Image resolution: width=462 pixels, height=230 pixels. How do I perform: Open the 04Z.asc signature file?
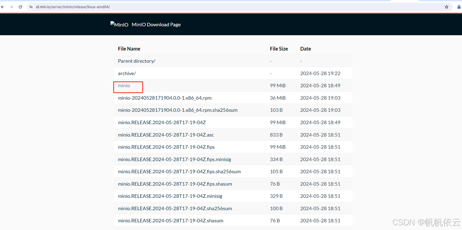coord(166,135)
